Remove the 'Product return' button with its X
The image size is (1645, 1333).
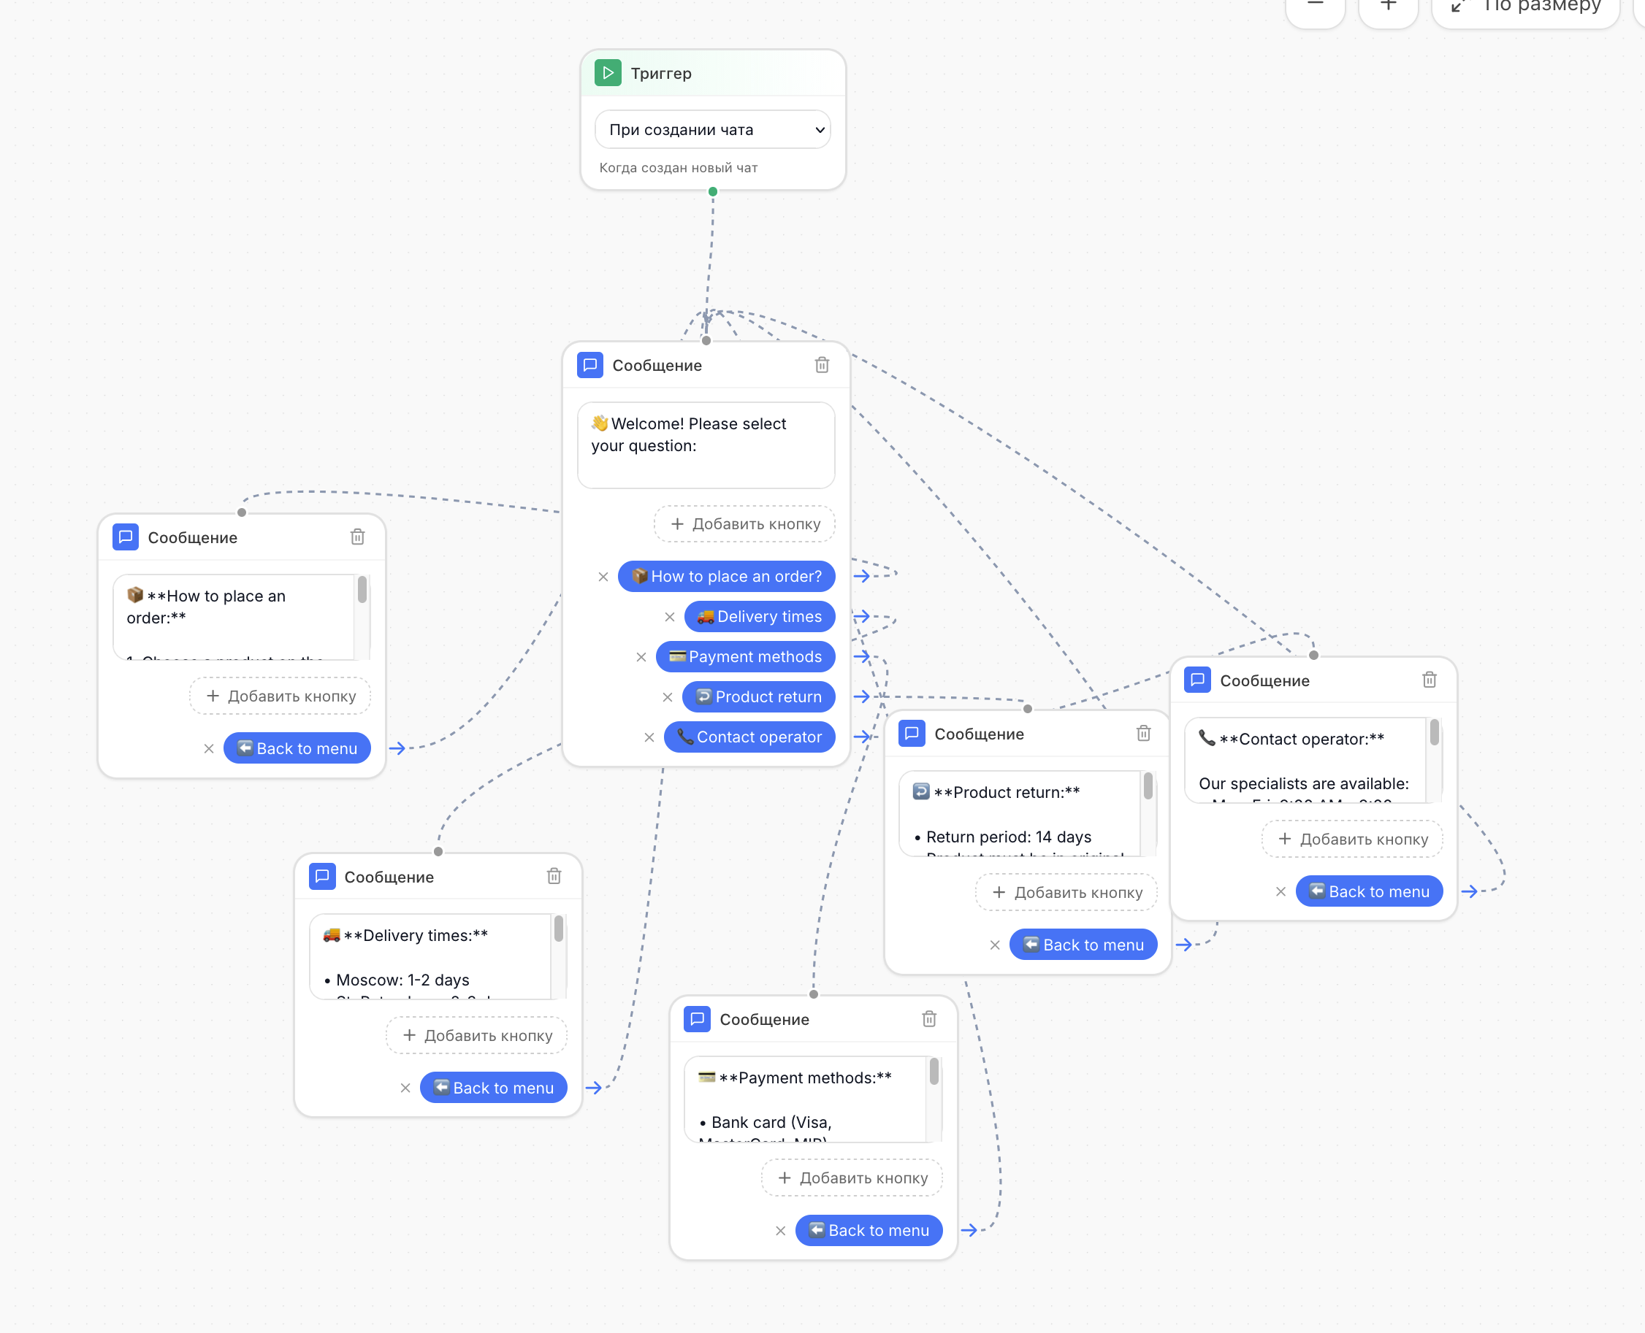pyautogui.click(x=667, y=696)
